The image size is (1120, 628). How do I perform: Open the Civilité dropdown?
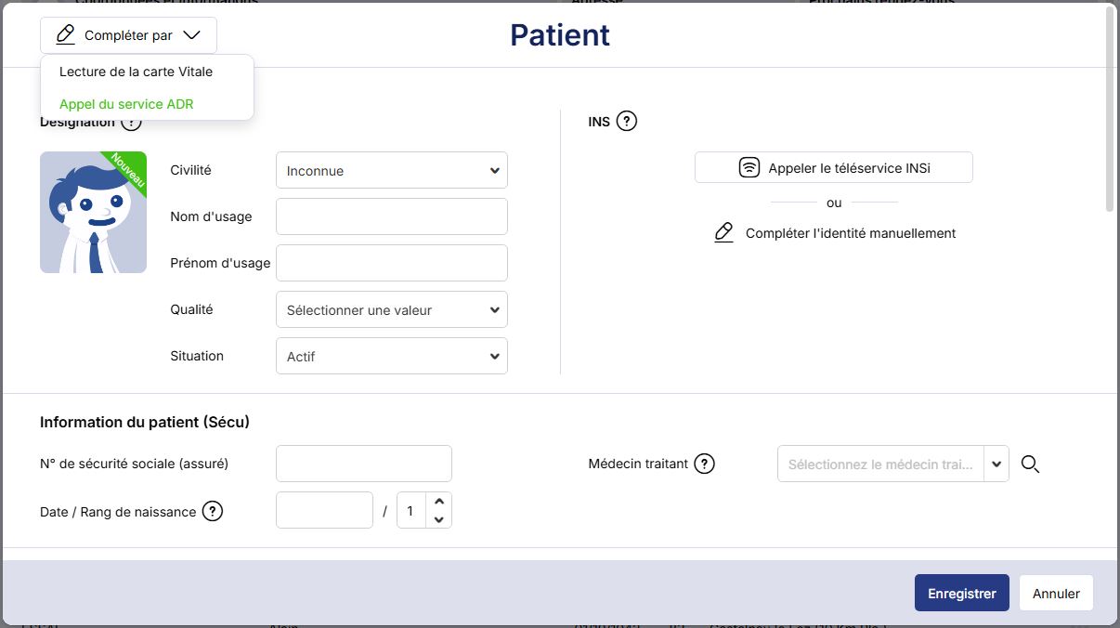(392, 171)
